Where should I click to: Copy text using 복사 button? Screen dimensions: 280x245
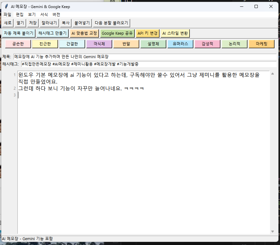click(x=66, y=23)
